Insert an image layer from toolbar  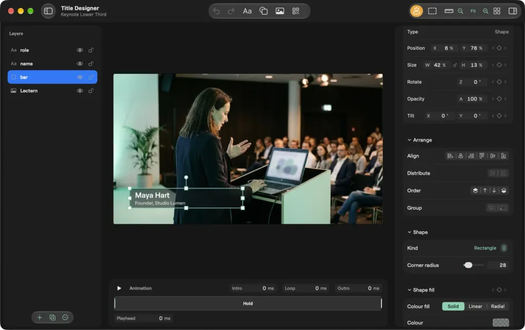point(280,11)
